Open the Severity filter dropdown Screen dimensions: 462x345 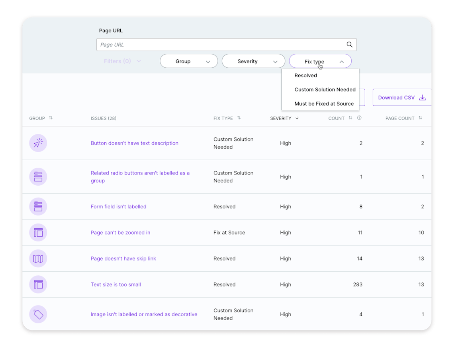[x=253, y=61]
